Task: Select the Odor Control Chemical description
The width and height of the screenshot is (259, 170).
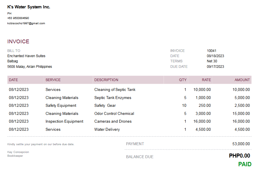Action: point(114,114)
